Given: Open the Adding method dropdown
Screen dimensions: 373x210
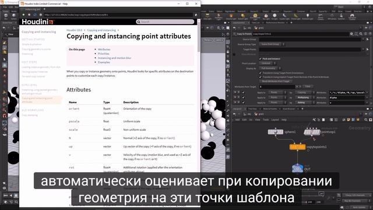Looking at the screenshot, I should (x=305, y=103).
